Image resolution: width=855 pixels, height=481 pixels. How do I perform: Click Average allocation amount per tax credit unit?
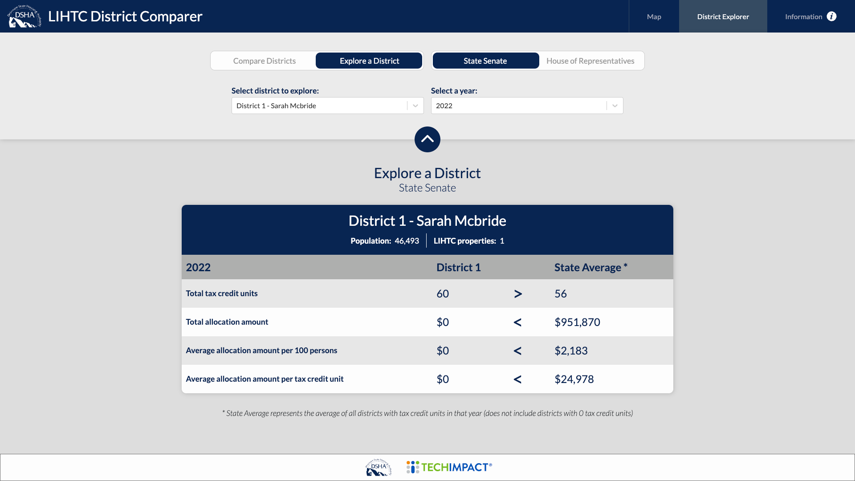(265, 379)
